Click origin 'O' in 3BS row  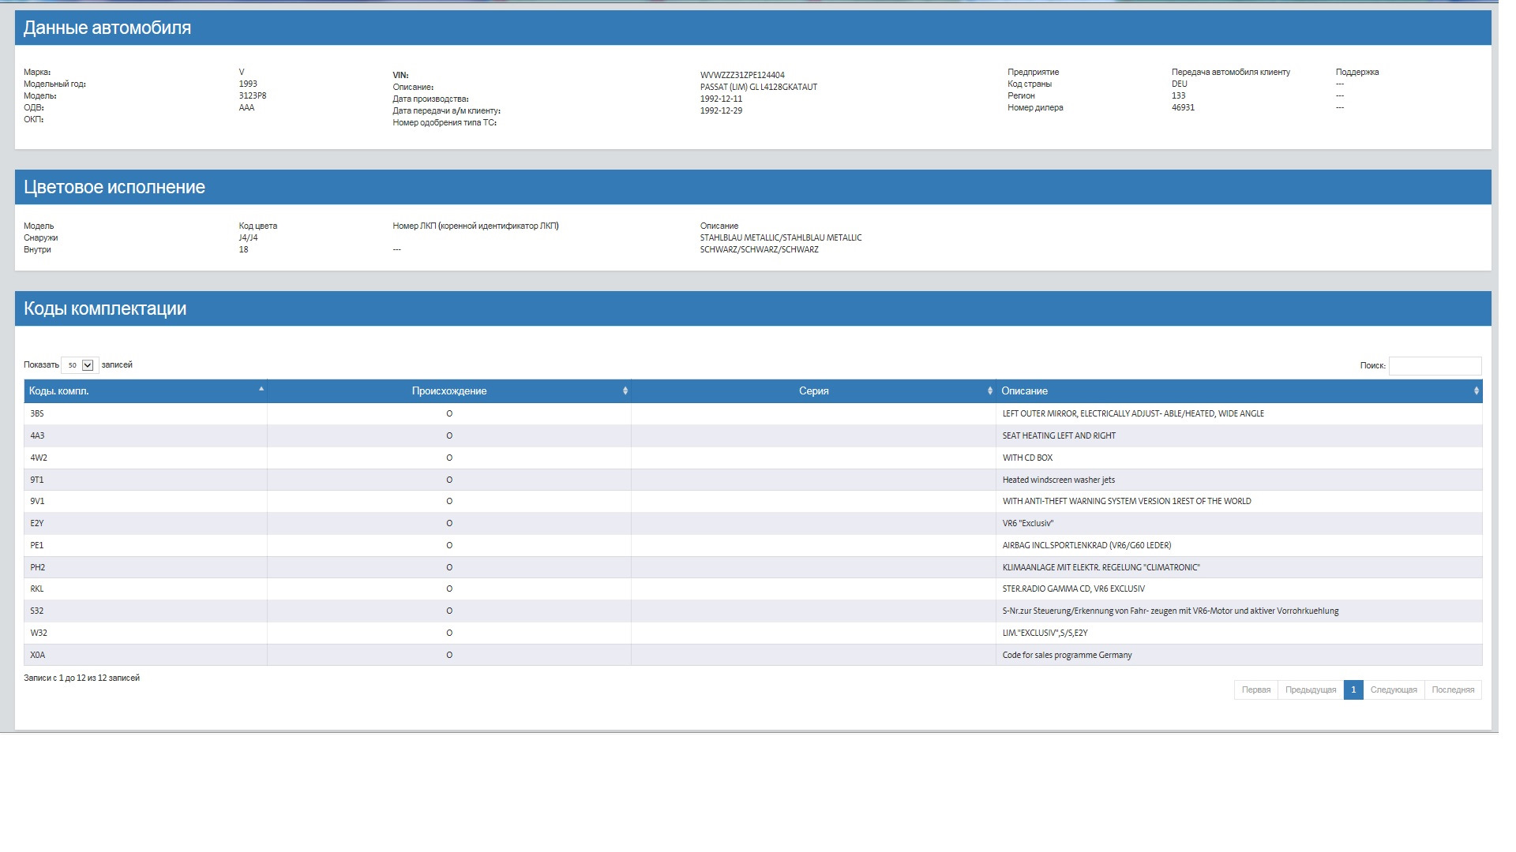pos(449,413)
